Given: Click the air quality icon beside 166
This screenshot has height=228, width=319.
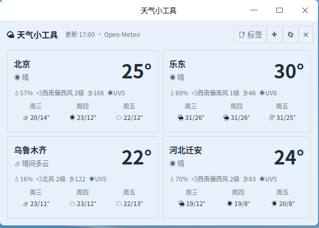Looking at the screenshot, I should click(90, 93).
